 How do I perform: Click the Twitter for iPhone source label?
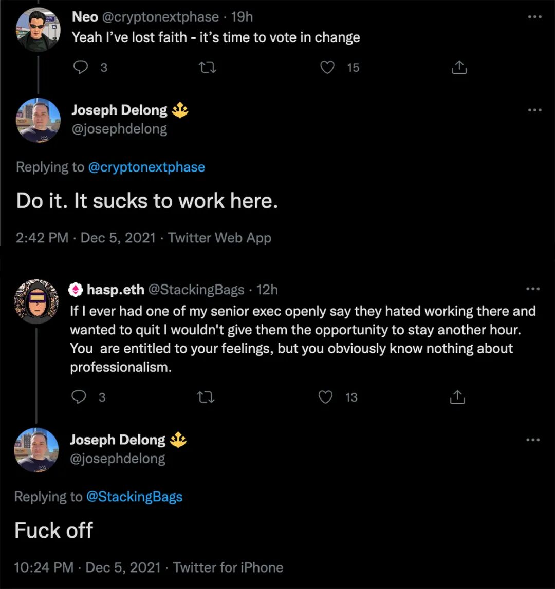pos(228,567)
